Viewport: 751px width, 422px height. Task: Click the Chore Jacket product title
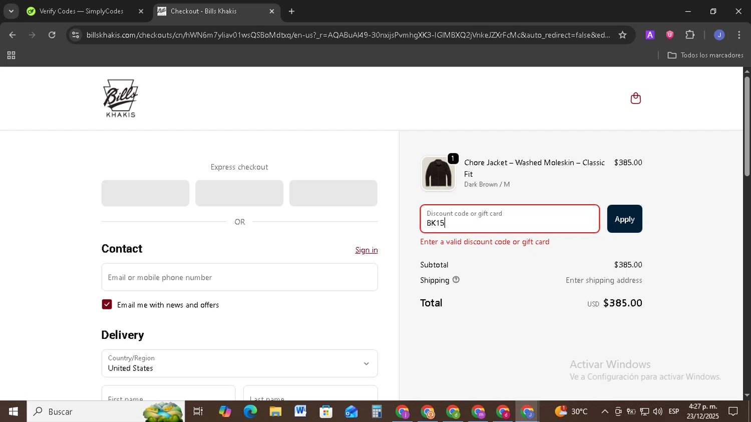pyautogui.click(x=534, y=168)
